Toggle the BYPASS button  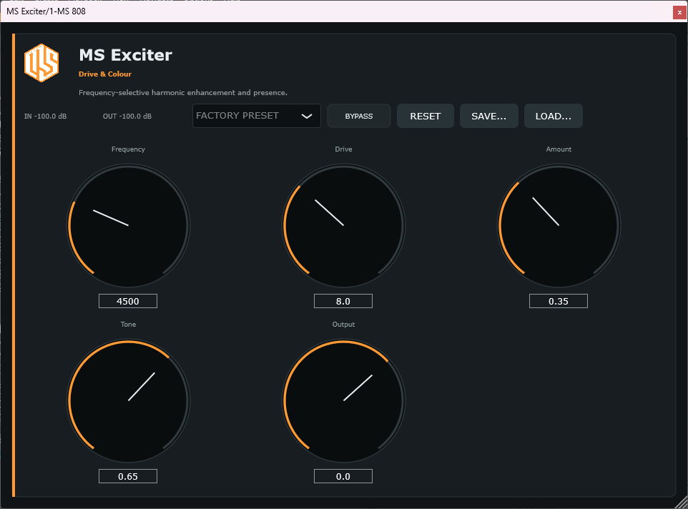pyautogui.click(x=358, y=117)
